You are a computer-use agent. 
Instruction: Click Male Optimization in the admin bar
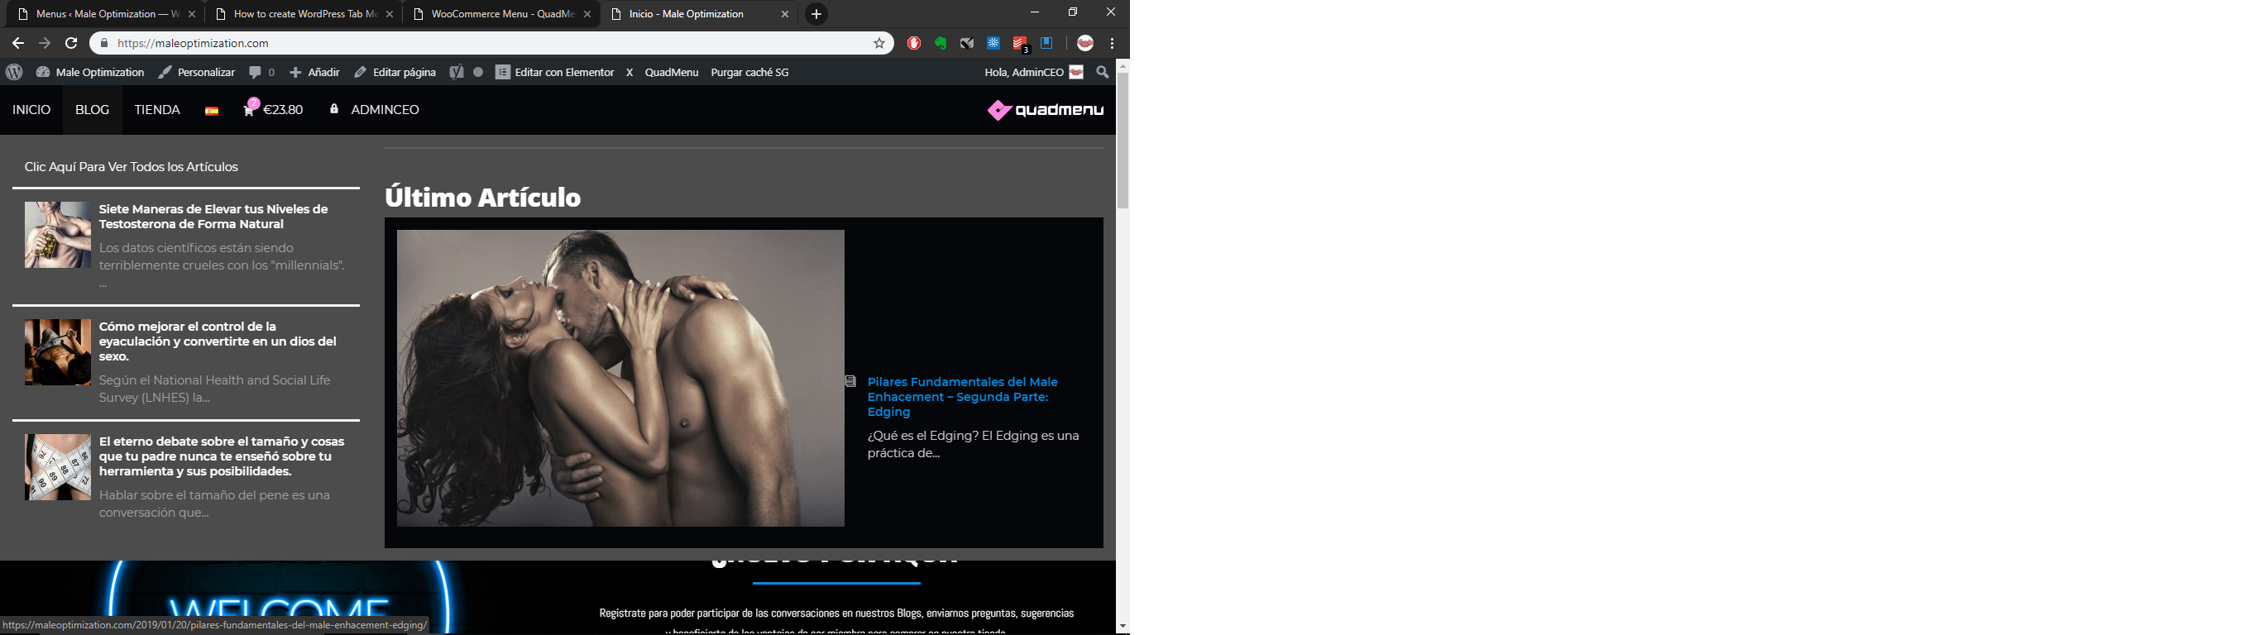pyautogui.click(x=90, y=73)
